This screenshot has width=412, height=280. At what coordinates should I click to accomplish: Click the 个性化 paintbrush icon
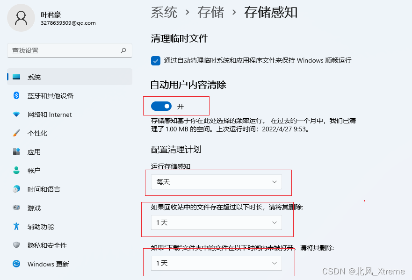[16, 133]
